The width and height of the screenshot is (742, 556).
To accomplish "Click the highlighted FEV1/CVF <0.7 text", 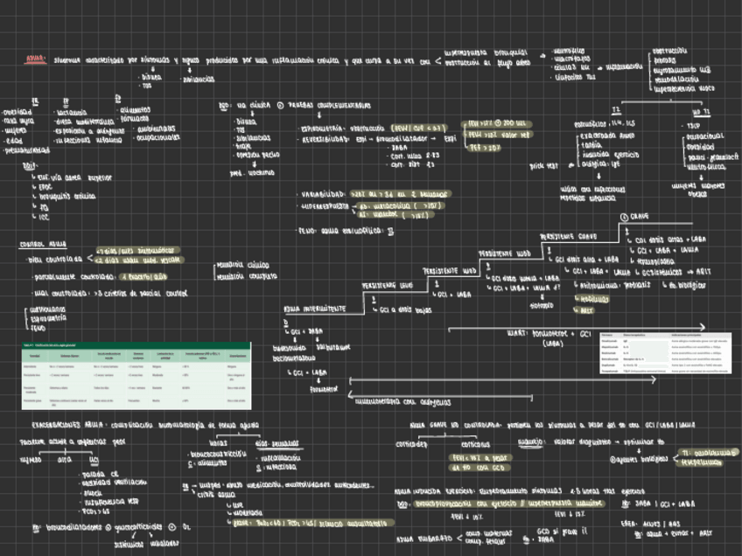I will pyautogui.click(x=422, y=126).
